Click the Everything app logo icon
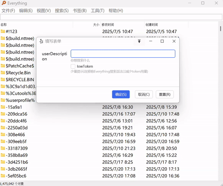The image size is (223, 186). (4, 3)
